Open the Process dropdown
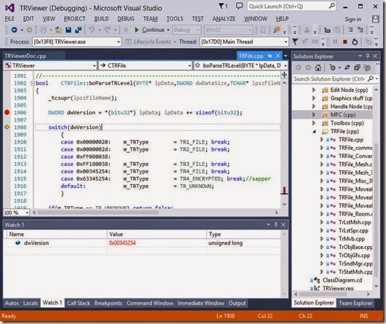Viewport: 386px width, 324px height. point(119,42)
